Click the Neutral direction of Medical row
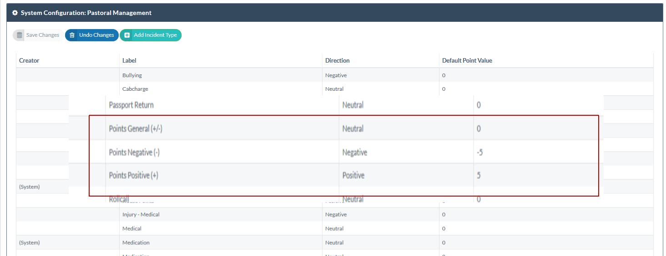 coord(334,228)
